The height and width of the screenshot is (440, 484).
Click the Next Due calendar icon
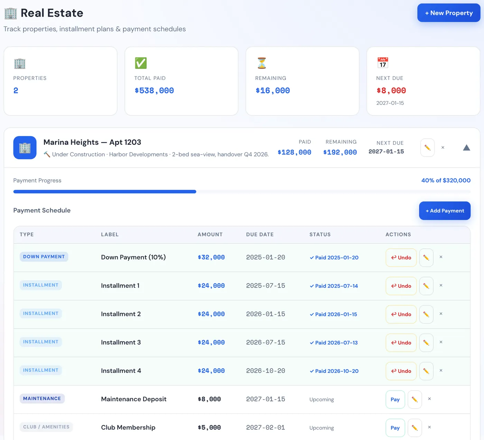tap(383, 63)
